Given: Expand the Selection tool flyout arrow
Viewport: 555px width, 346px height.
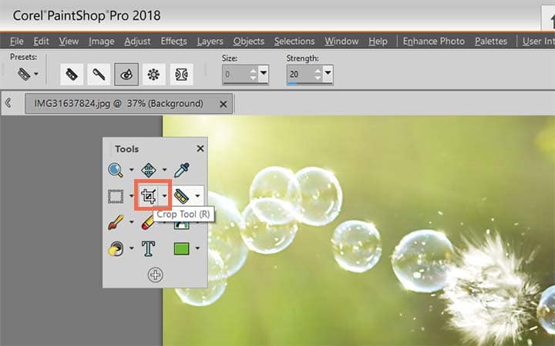Looking at the screenshot, I should [132, 196].
